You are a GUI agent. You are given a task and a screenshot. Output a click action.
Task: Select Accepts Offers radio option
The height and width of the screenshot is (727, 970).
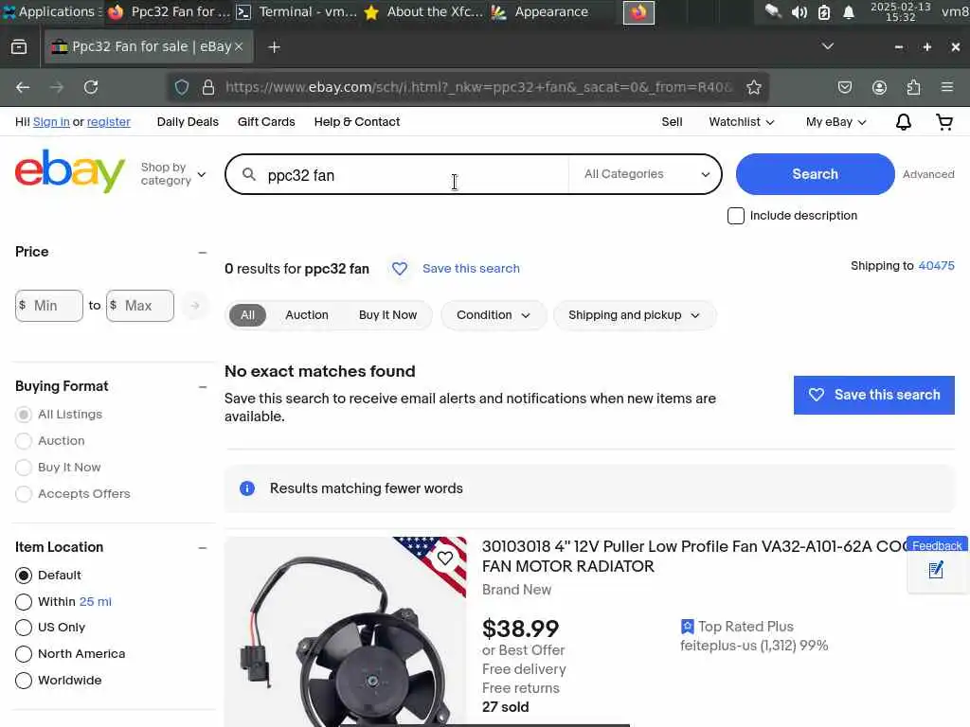click(x=24, y=494)
